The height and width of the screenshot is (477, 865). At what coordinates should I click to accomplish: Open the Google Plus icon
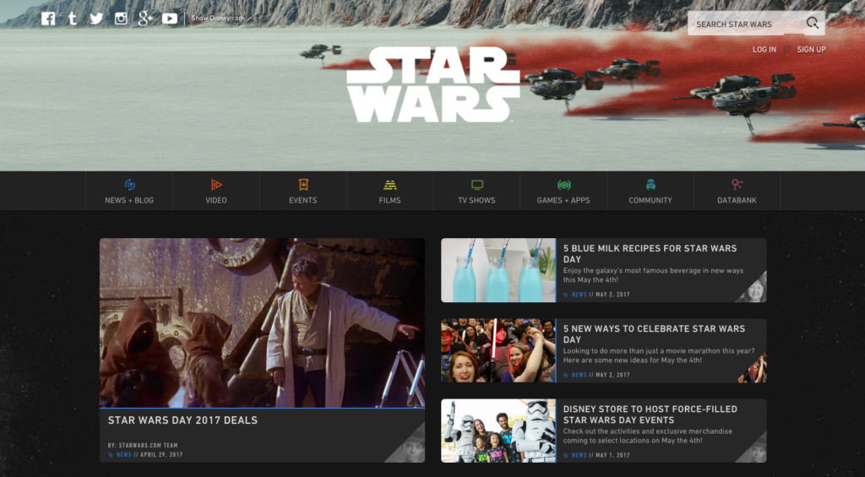pyautogui.click(x=145, y=19)
